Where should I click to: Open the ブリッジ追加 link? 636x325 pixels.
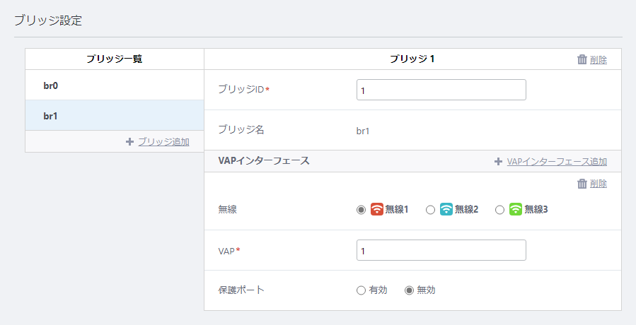tap(163, 142)
